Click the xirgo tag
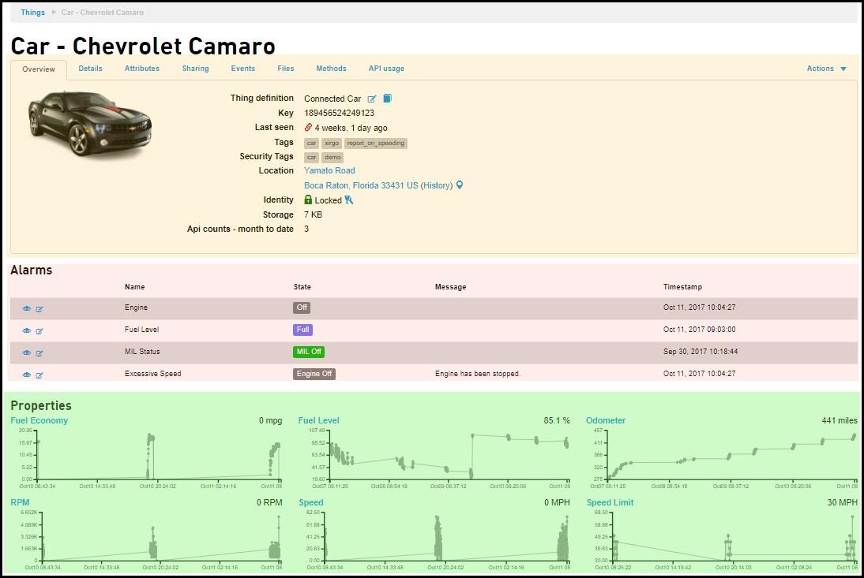The width and height of the screenshot is (864, 578). pos(332,143)
